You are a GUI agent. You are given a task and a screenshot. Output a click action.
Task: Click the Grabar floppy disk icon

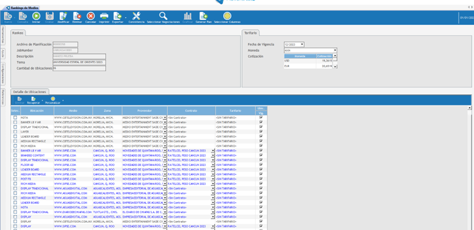pyautogui.click(x=50, y=16)
